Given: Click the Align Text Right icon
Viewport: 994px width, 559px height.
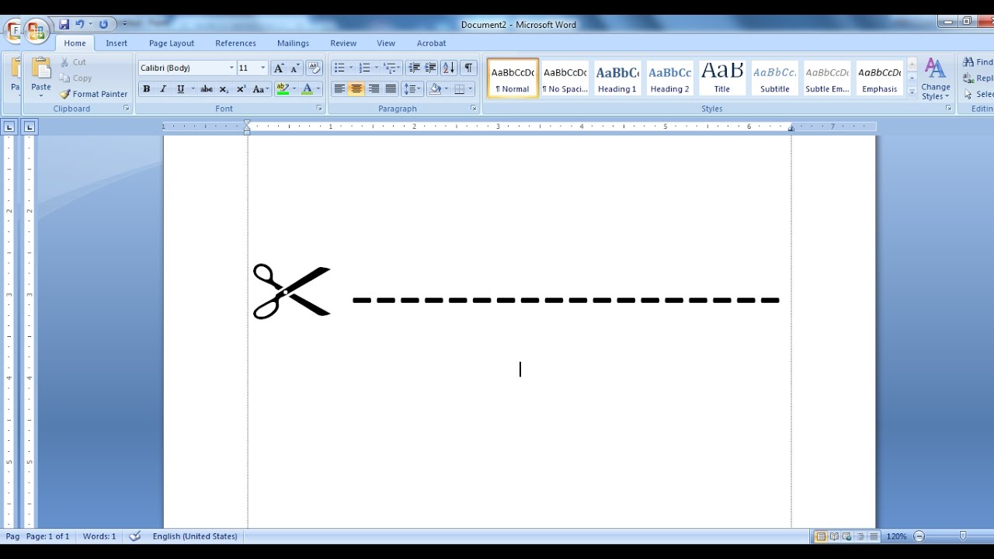Looking at the screenshot, I should (374, 89).
